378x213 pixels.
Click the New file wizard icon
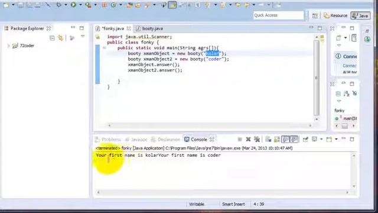pyautogui.click(x=6, y=5)
